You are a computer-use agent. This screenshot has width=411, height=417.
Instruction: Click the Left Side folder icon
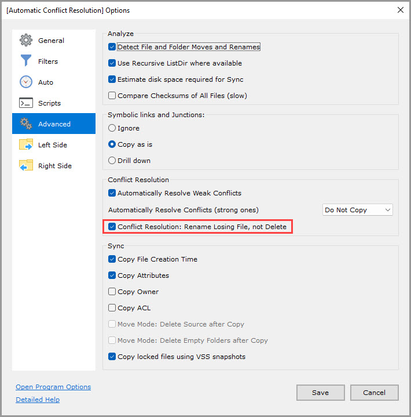25,144
